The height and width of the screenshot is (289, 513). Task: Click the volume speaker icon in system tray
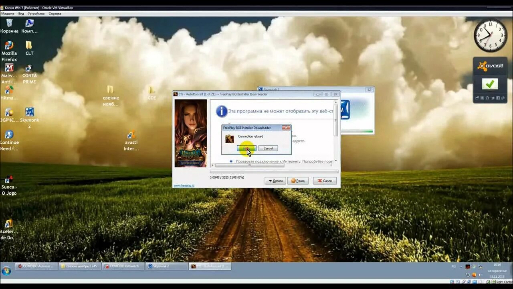click(x=480, y=275)
